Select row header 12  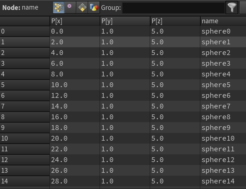(x=25, y=159)
